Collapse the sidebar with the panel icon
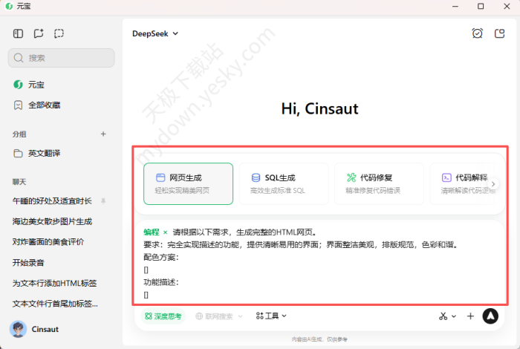The height and width of the screenshot is (349, 520). coord(19,33)
